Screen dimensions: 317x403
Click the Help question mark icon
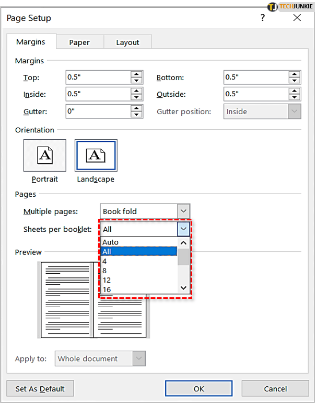coord(262,18)
